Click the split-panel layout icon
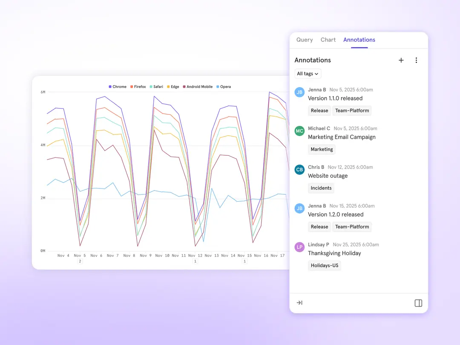460x345 pixels. coord(418,303)
